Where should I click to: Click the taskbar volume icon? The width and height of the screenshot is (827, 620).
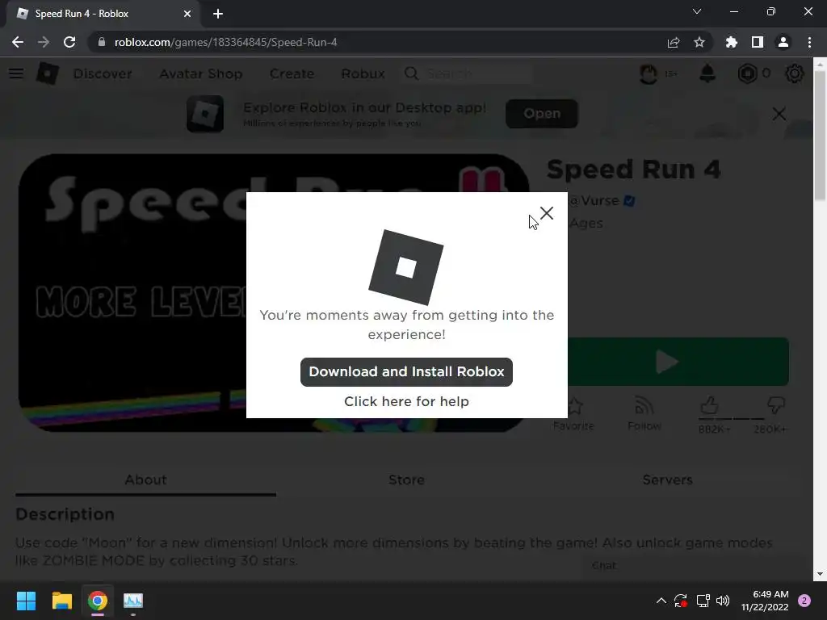pyautogui.click(x=723, y=601)
